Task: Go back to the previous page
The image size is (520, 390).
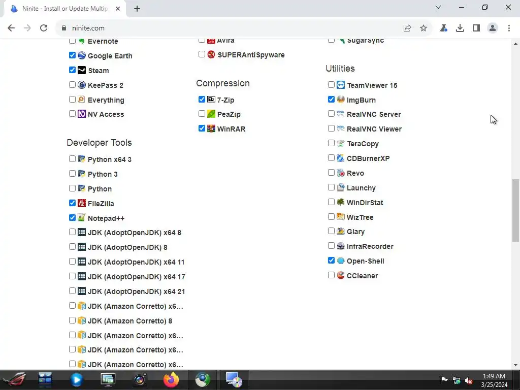Action: click(11, 28)
